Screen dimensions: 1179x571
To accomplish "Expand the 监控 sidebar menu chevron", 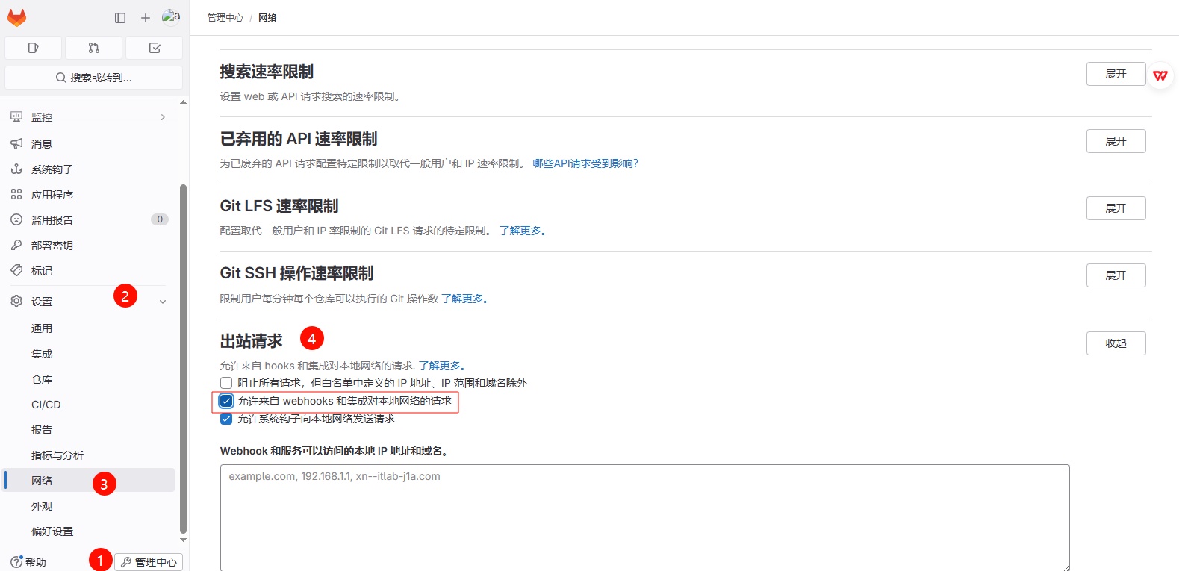I will pyautogui.click(x=163, y=117).
